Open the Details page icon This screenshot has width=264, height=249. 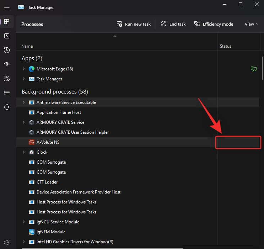tap(7, 93)
